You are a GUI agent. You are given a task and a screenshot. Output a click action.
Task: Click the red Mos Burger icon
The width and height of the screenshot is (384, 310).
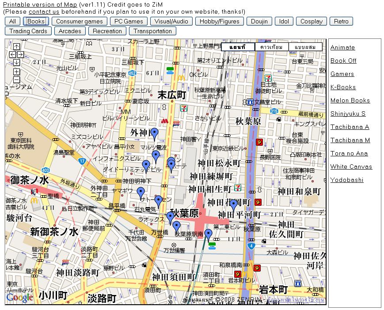pyautogui.click(x=164, y=121)
